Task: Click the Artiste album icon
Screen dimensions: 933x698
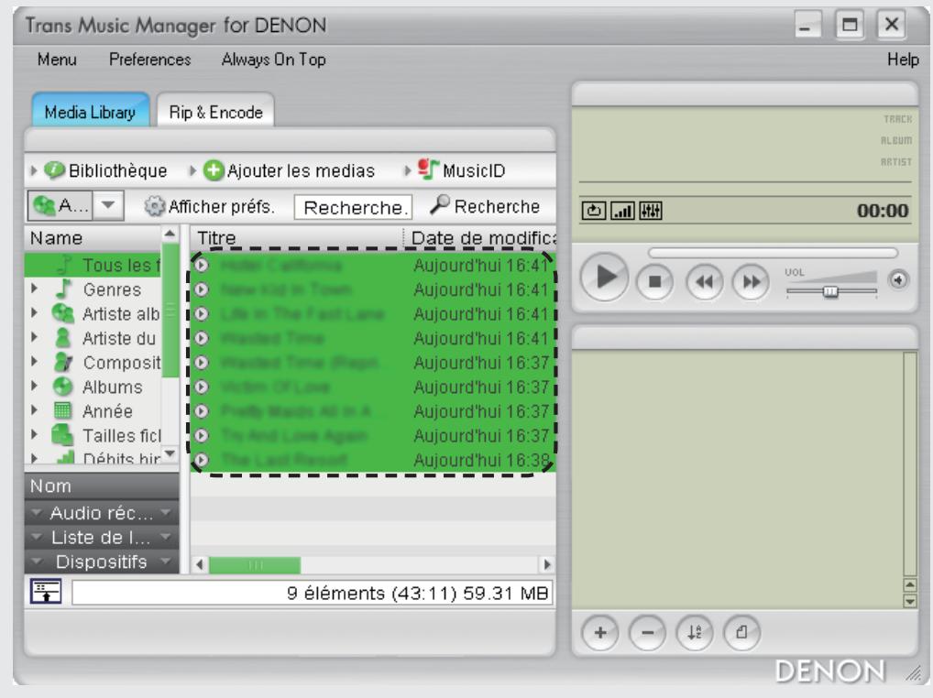Action: point(62,313)
